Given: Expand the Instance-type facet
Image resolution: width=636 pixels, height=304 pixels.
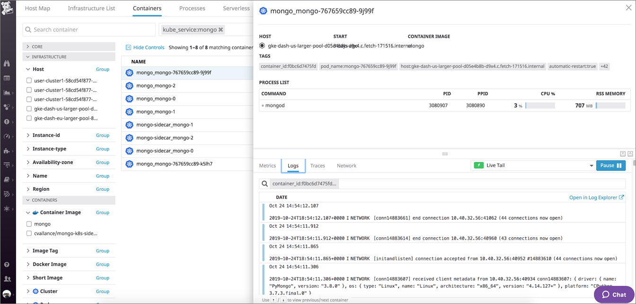Looking at the screenshot, I should point(28,149).
